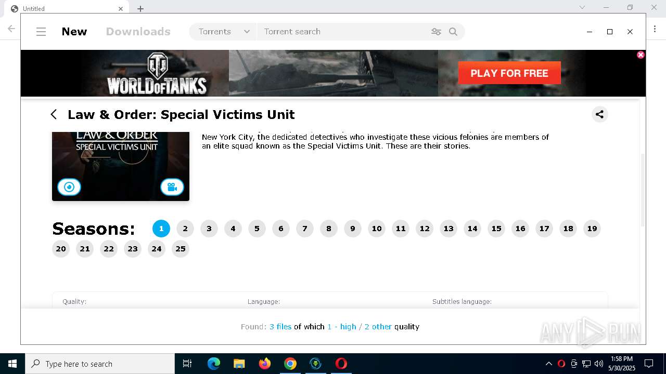666x374 pixels.
Task: Jump to season 22
Action: pyautogui.click(x=109, y=249)
